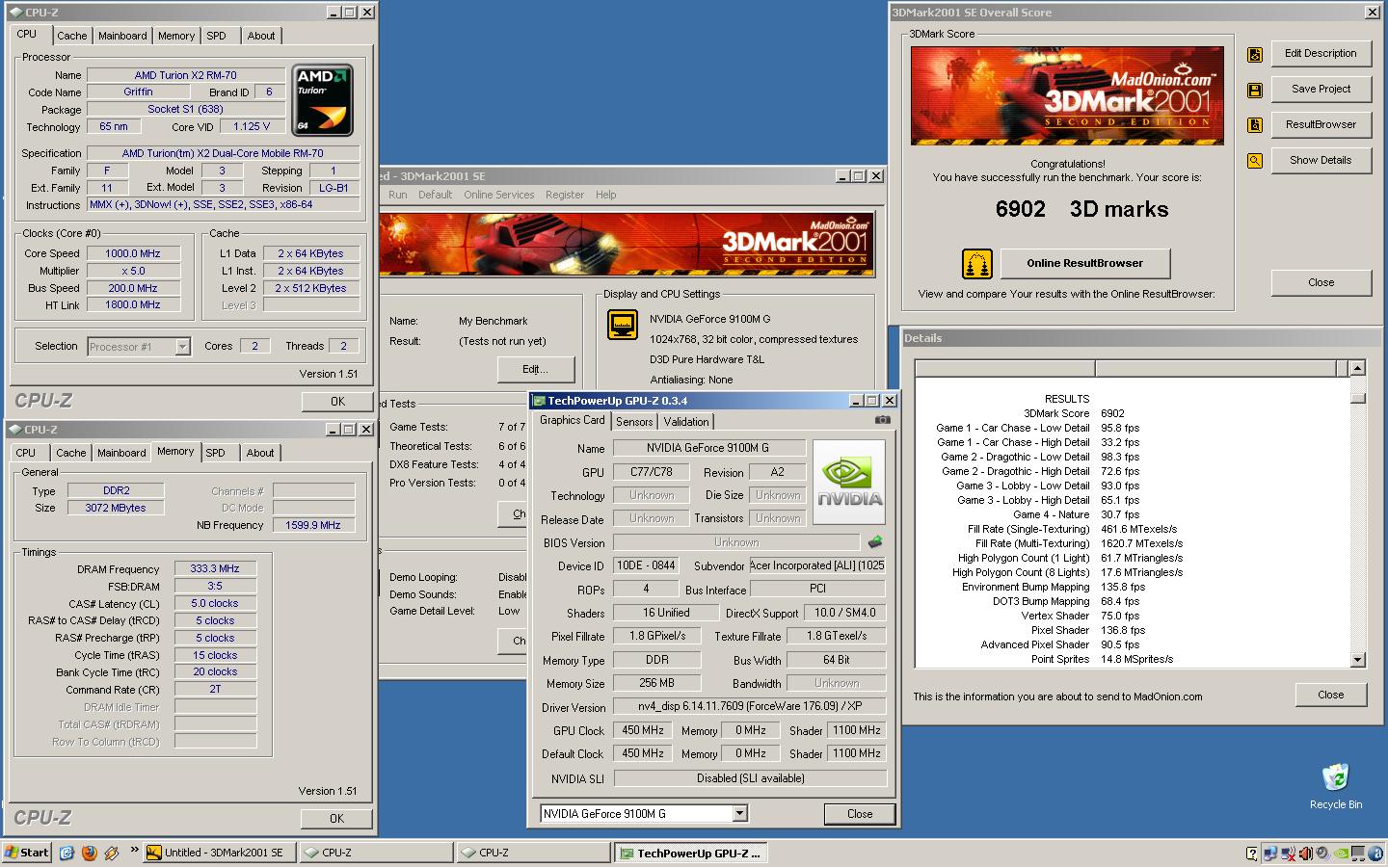Click the dual monitor tray icon
The width and height of the screenshot is (1388, 867).
1357,853
